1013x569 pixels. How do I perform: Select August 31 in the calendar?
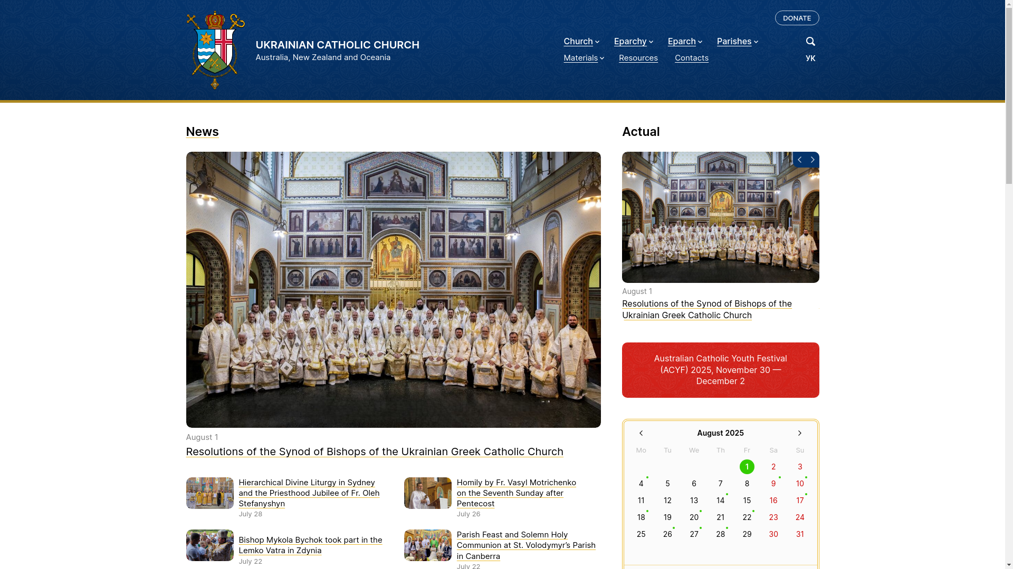click(x=800, y=534)
